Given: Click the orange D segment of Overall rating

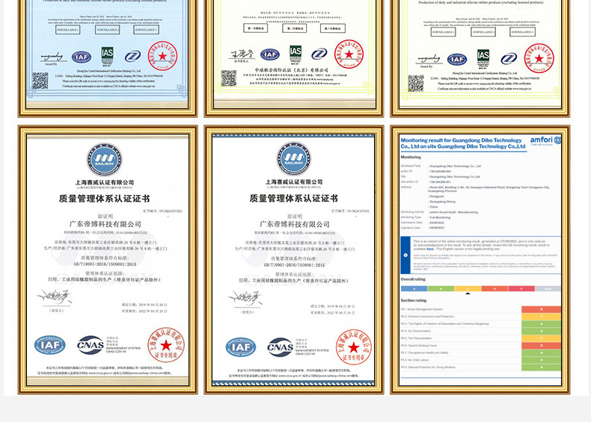Looking at the screenshot, I should click(x=494, y=289).
